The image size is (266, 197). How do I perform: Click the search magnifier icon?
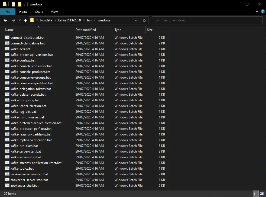tap(157, 20)
